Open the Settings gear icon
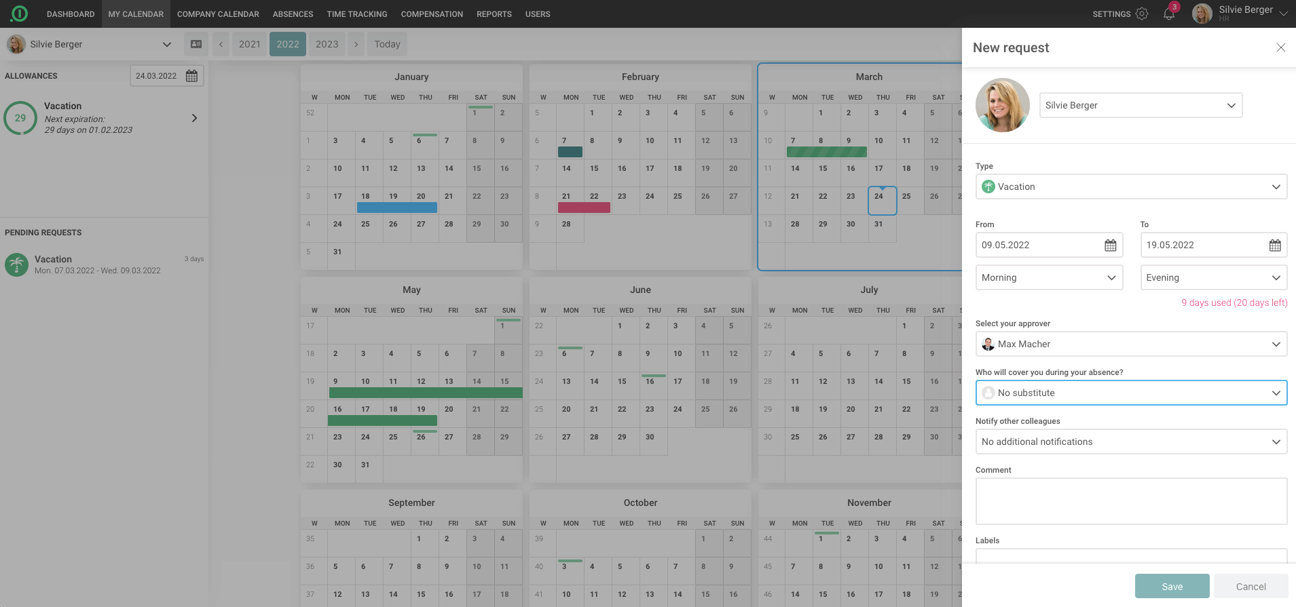 (1142, 14)
